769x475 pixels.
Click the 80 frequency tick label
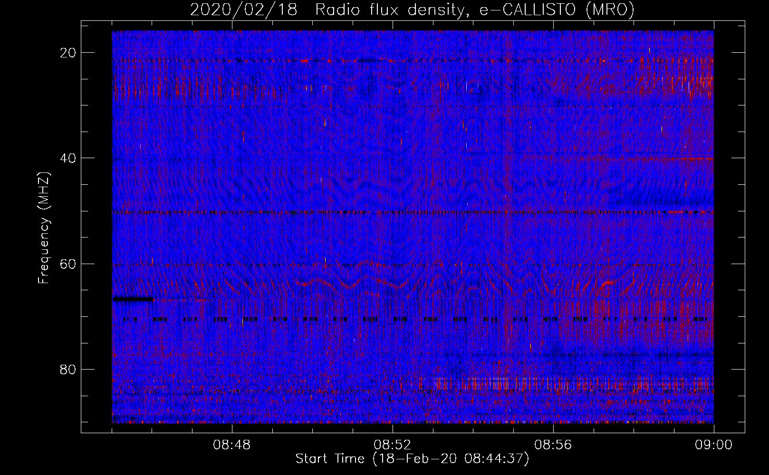(x=68, y=370)
